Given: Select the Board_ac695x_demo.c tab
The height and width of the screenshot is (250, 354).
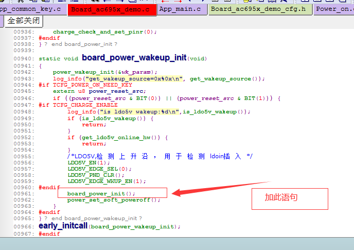Looking at the screenshot, I should 112,10.
